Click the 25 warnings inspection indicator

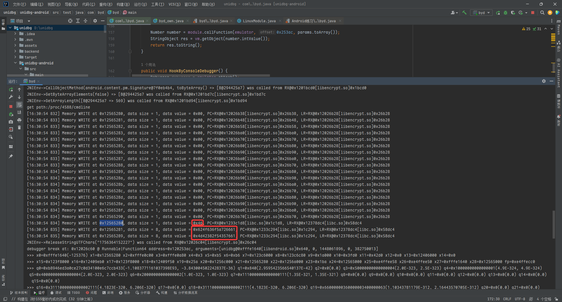526,29
